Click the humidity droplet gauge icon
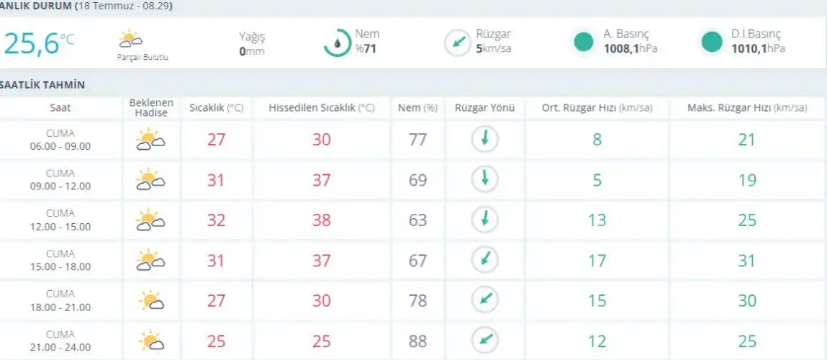Screen dimensions: 827x360 [337, 42]
